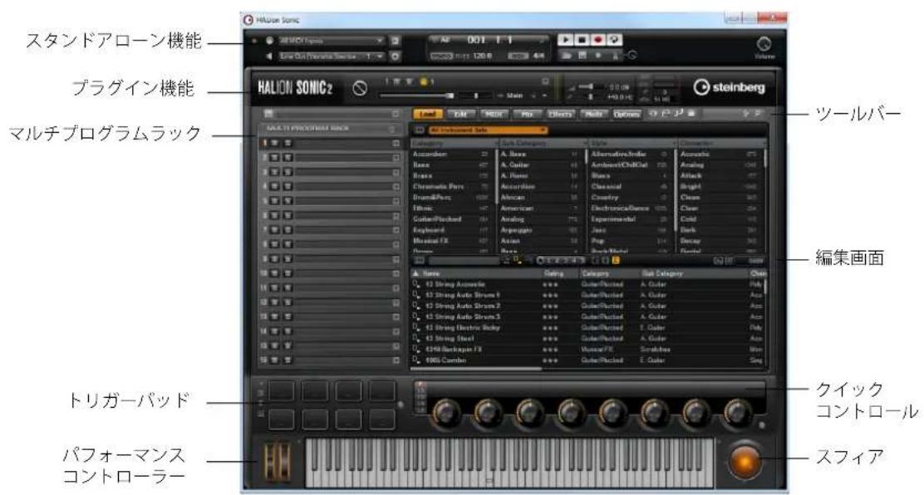Open the audio output Line Out dropdown

click(332, 56)
